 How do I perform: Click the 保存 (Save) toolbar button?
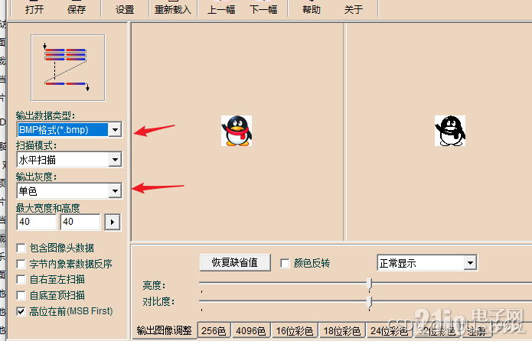pyautogui.click(x=77, y=8)
